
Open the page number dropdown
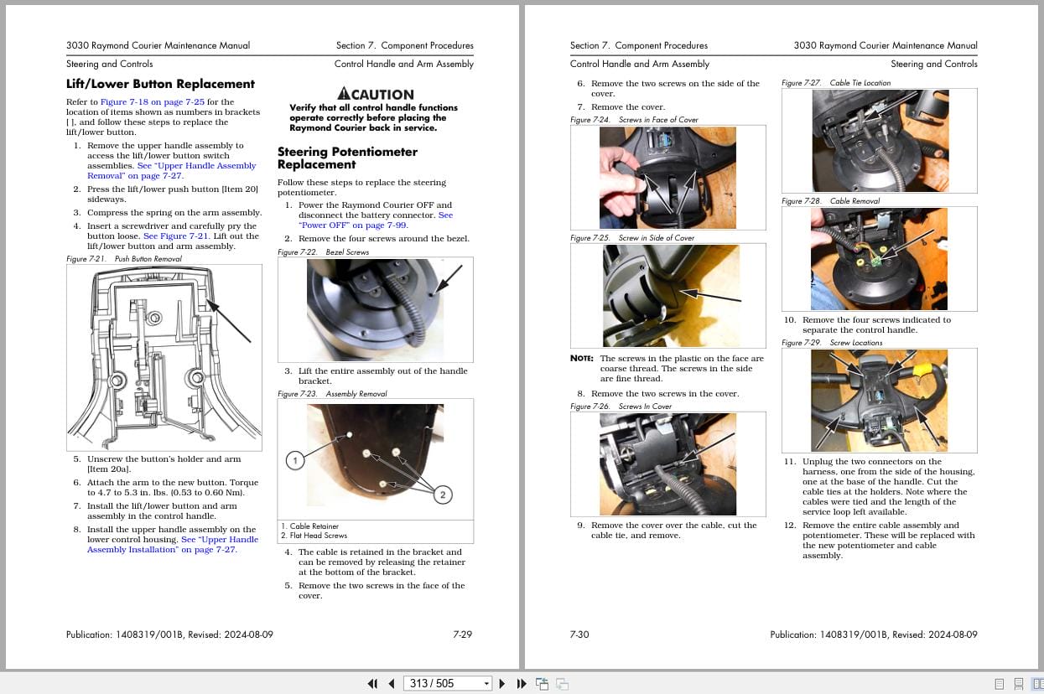tap(486, 684)
